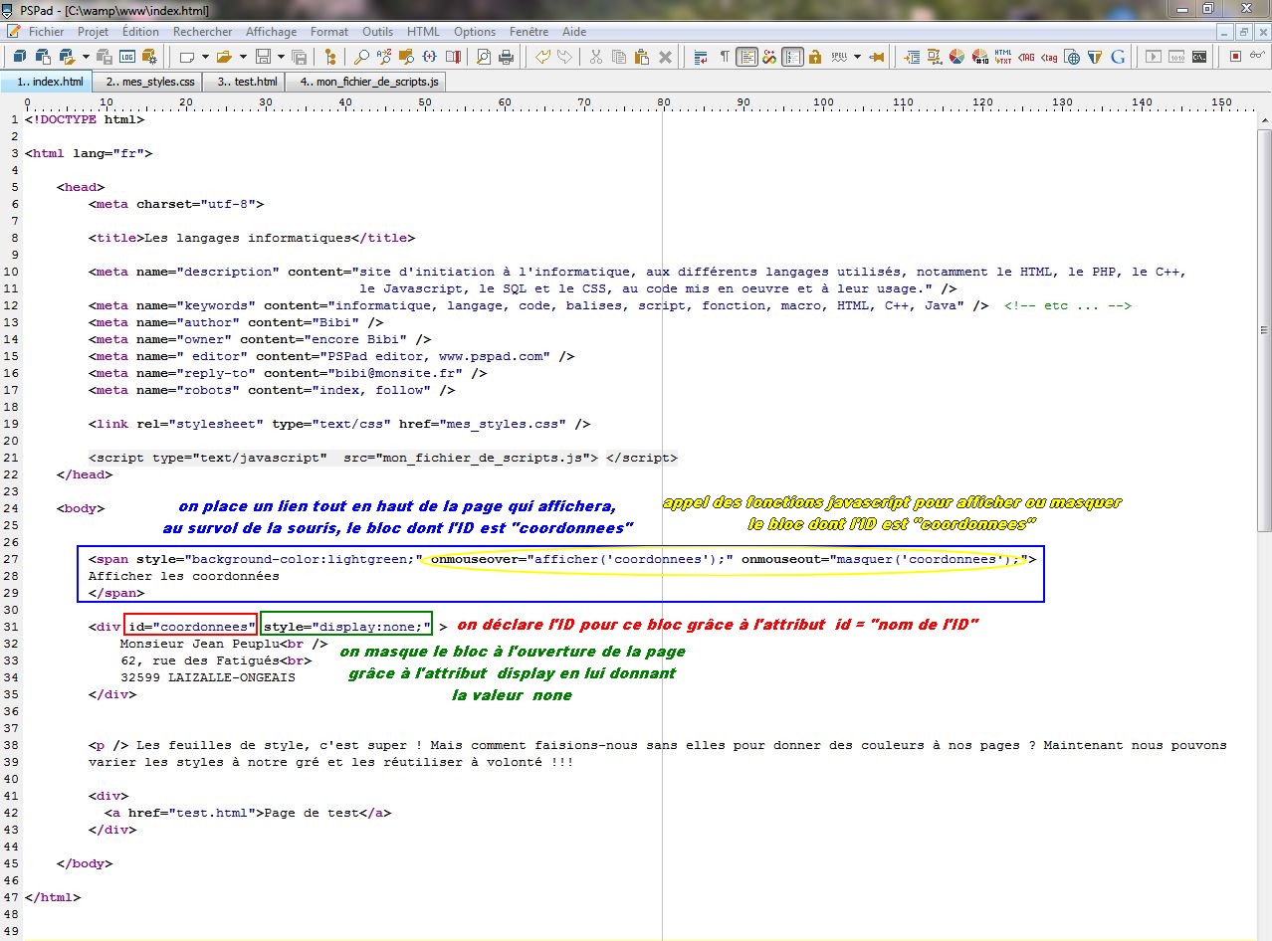This screenshot has height=941, width=1272.
Task: Expand Open file dropdown arrow
Action: [243, 57]
